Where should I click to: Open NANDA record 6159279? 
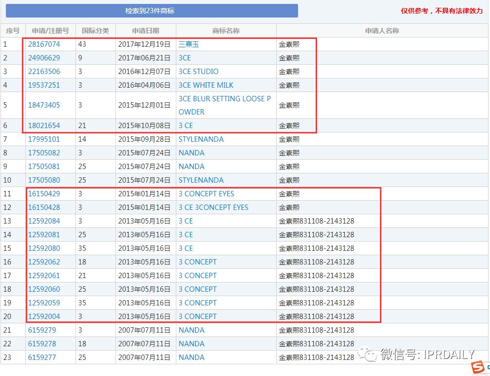tap(44, 330)
